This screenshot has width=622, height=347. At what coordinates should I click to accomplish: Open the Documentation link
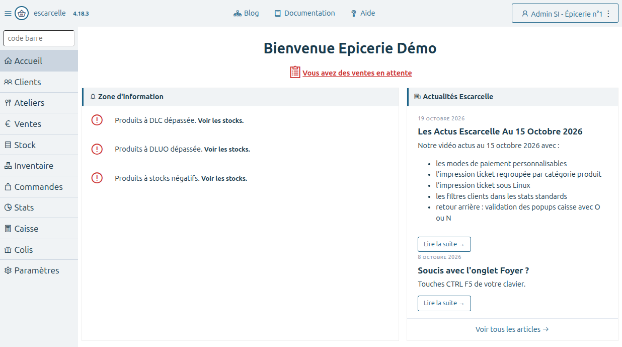304,13
